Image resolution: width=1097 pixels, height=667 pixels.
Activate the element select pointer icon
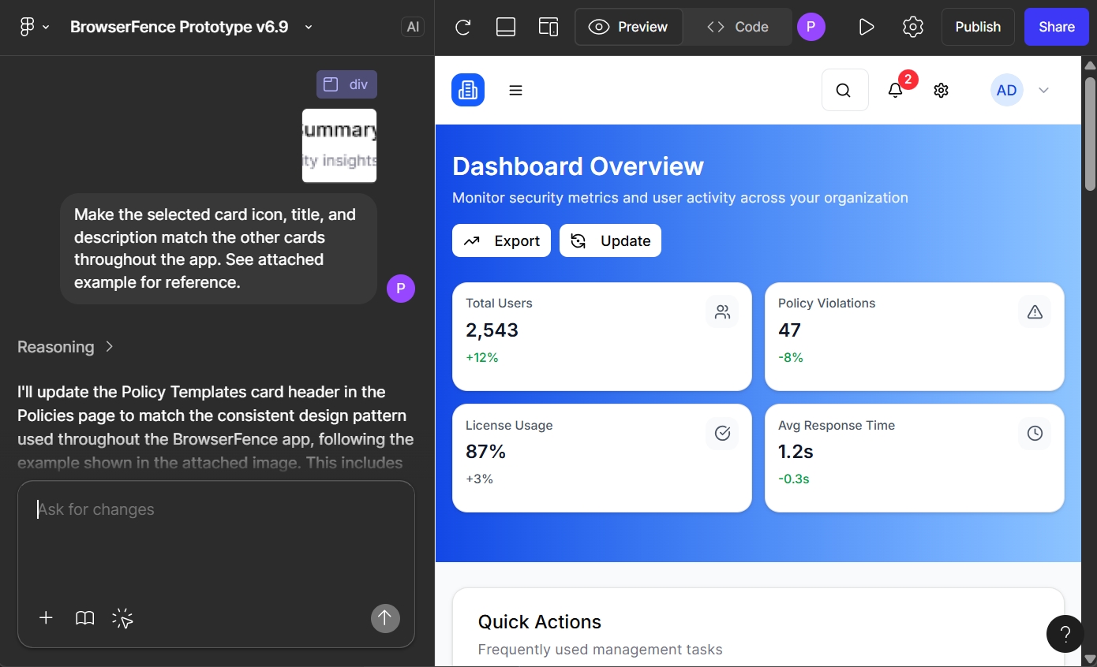122,618
